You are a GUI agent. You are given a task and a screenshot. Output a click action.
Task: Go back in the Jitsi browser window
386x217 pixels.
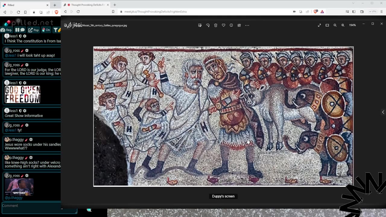(x=65, y=12)
